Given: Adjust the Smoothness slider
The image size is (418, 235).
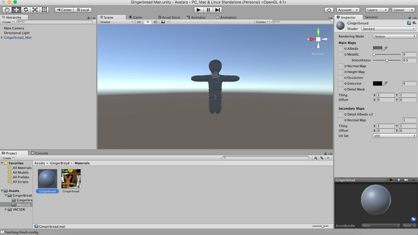Looking at the screenshot, I should click(387, 61).
